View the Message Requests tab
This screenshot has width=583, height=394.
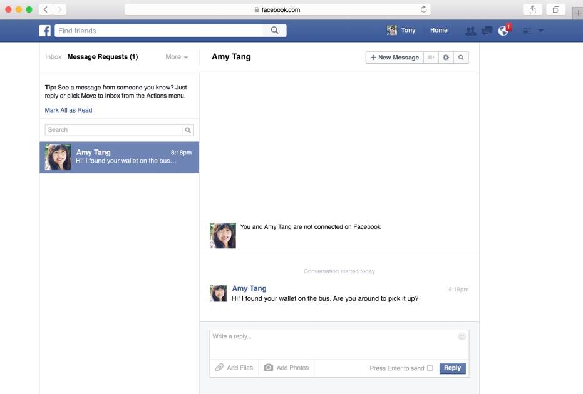tap(103, 56)
